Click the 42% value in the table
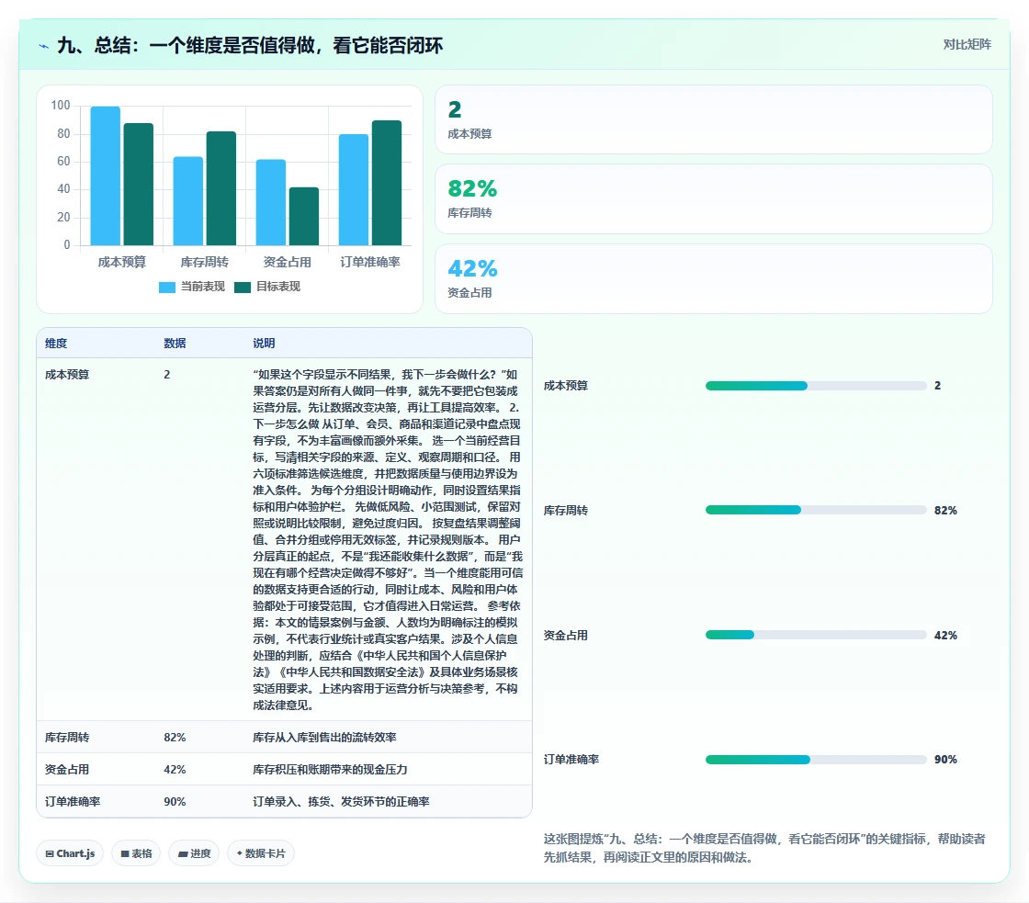Image resolution: width=1029 pixels, height=903 pixels. (x=175, y=770)
